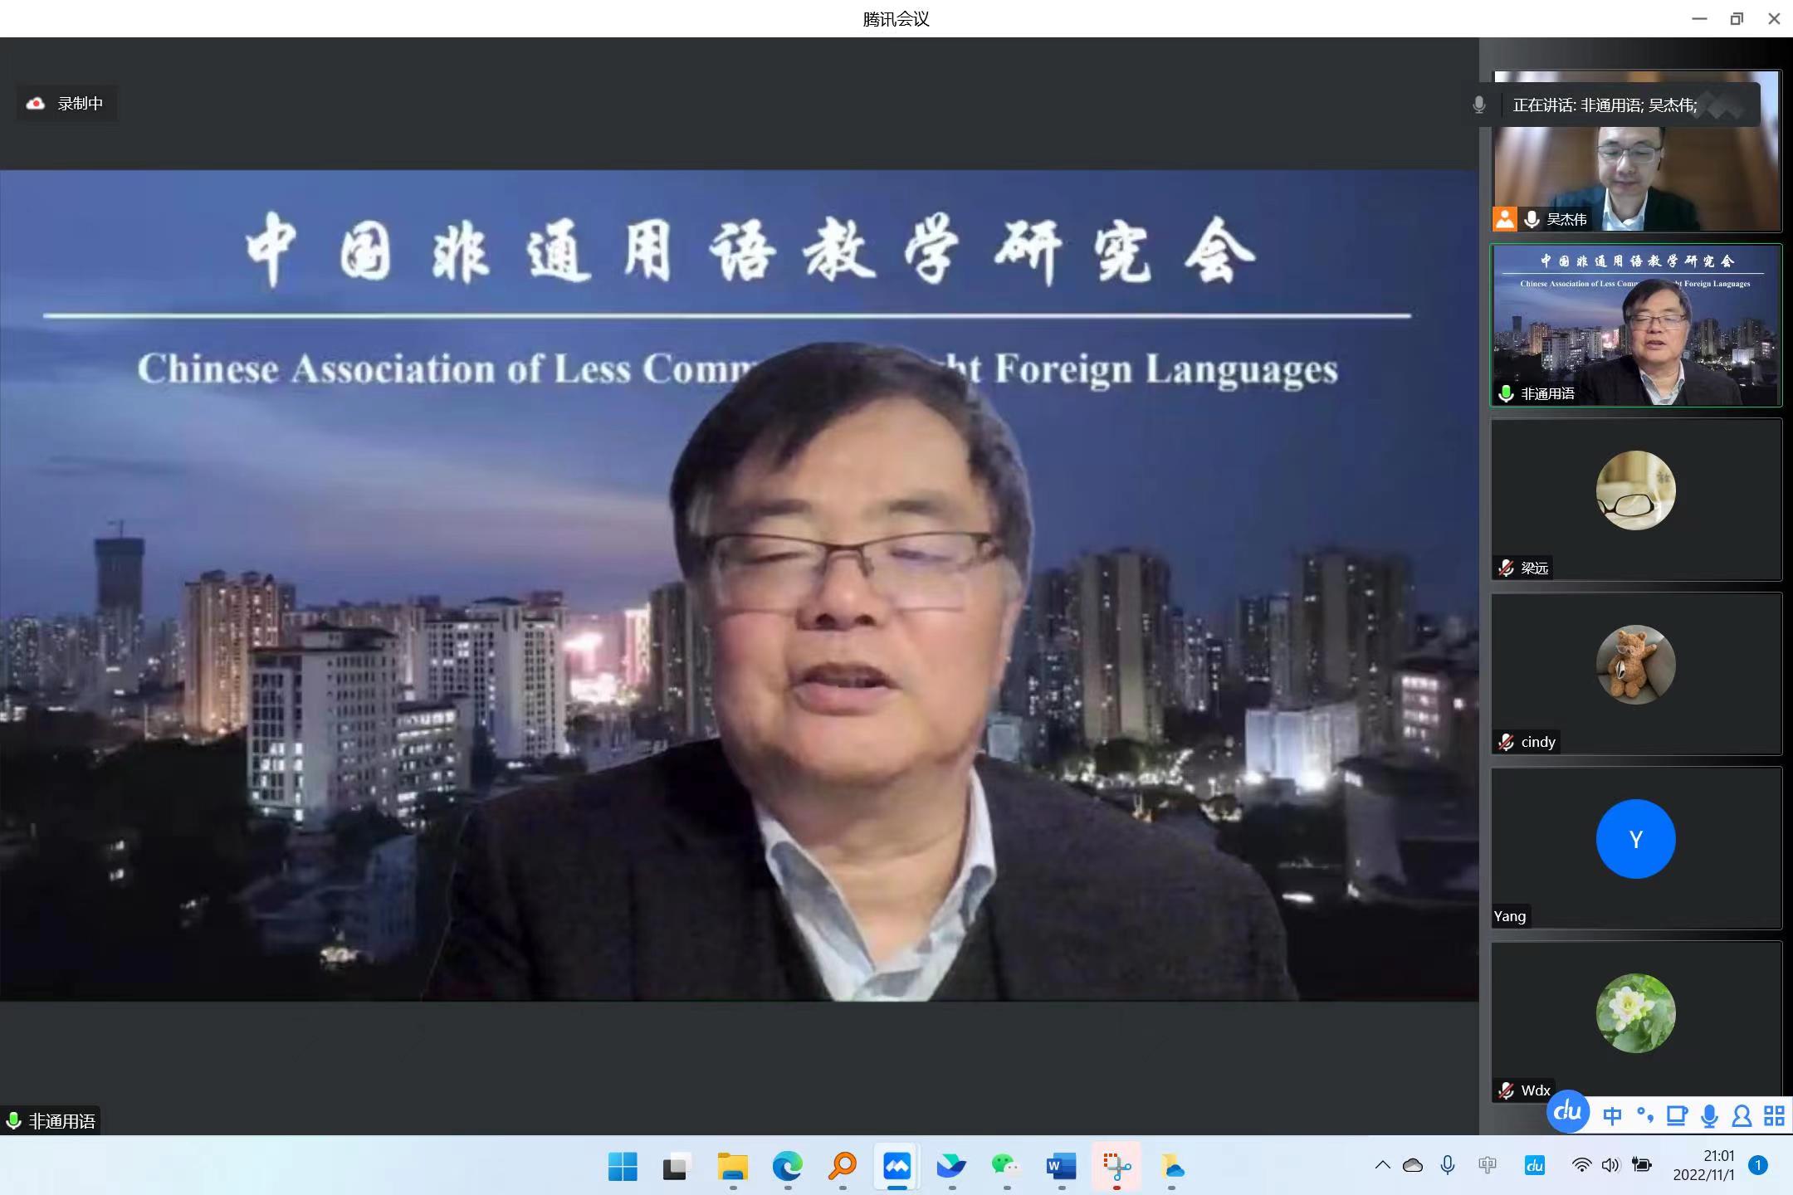This screenshot has width=1793, height=1195.
Task: Click the speaking banner 正在讲话 text
Action: coord(1604,105)
